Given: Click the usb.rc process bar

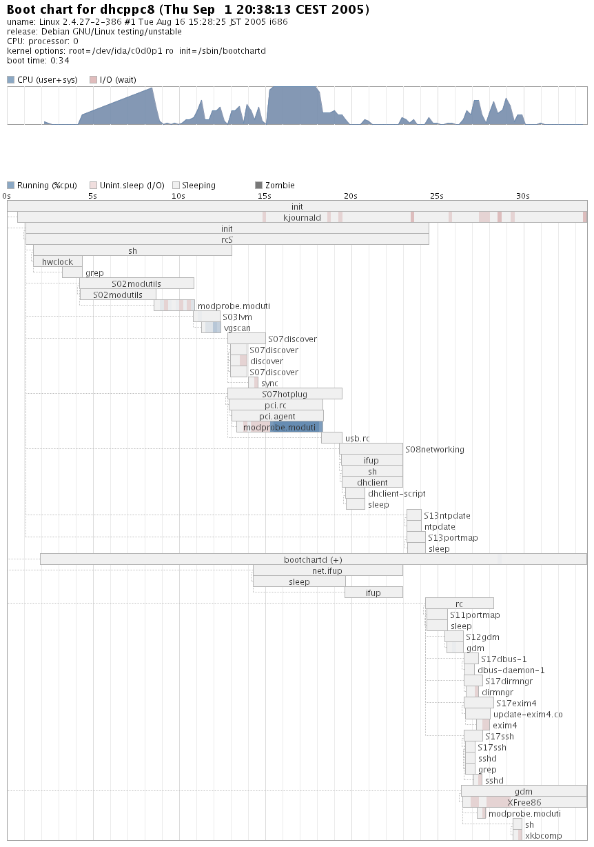Looking at the screenshot, I should (331, 438).
